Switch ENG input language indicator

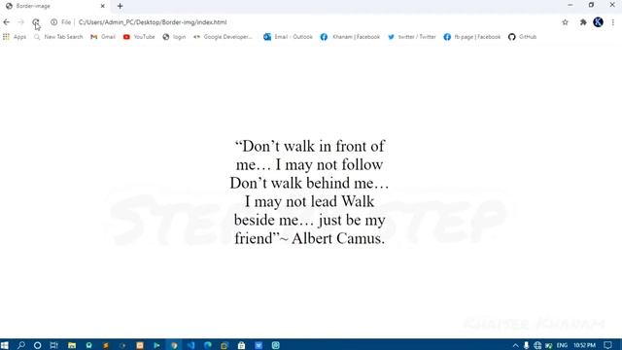tap(562, 345)
